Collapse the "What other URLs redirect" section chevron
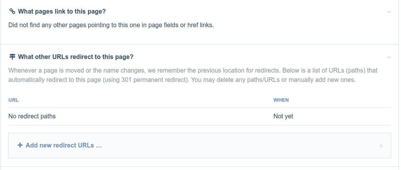Screen dimensions: 401x170 point(389,57)
